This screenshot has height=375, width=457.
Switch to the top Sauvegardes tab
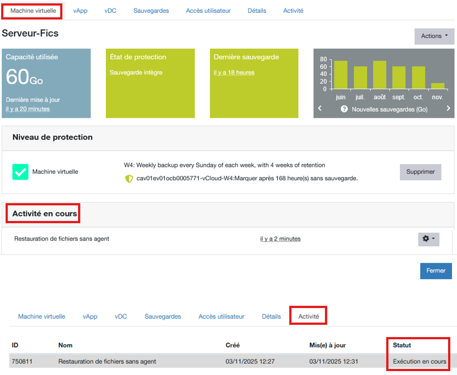pos(151,11)
